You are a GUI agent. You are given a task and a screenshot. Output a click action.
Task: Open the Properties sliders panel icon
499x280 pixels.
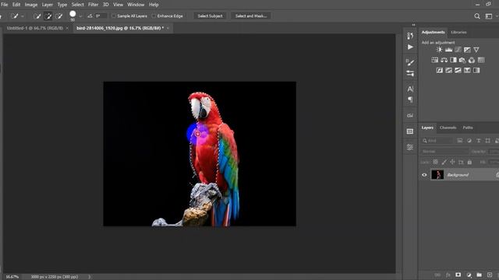(x=410, y=147)
